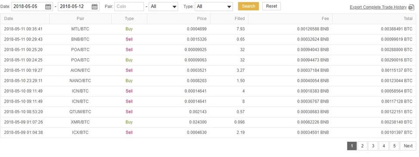Viewport: 419px width, 157px height.
Task: Click date 2018-05-09 01:07:26
Action: click(23, 122)
